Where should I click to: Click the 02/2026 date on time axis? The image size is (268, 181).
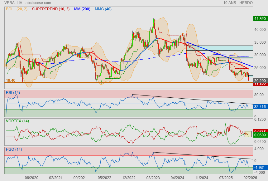(x=250, y=178)
